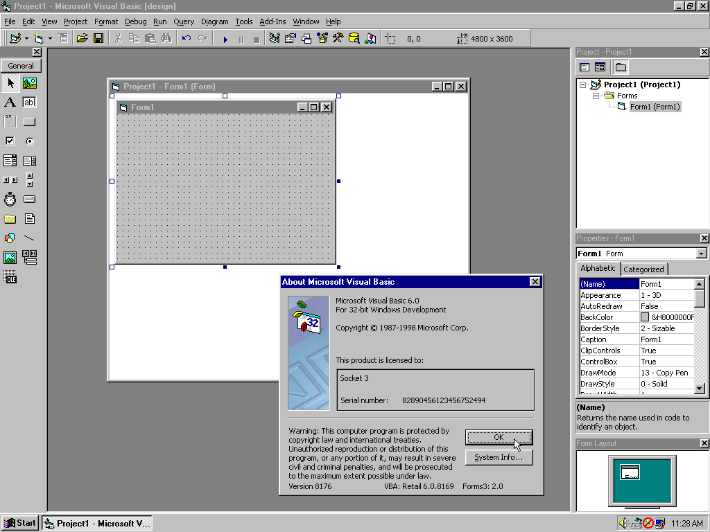Select the OLE container tool
This screenshot has width=710, height=532.
[x=10, y=278]
